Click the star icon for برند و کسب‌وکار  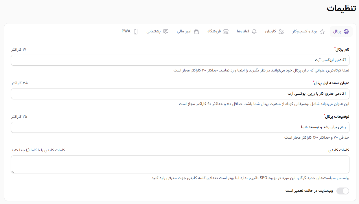point(322,32)
